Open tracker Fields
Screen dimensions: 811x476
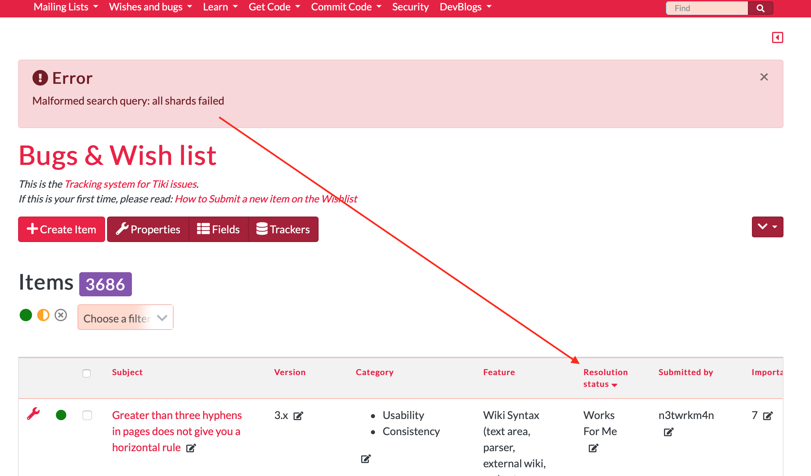coord(219,229)
